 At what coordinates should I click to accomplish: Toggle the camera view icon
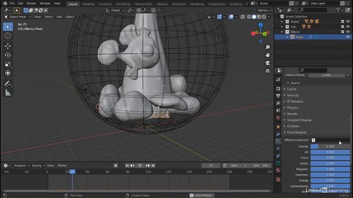tap(268, 63)
